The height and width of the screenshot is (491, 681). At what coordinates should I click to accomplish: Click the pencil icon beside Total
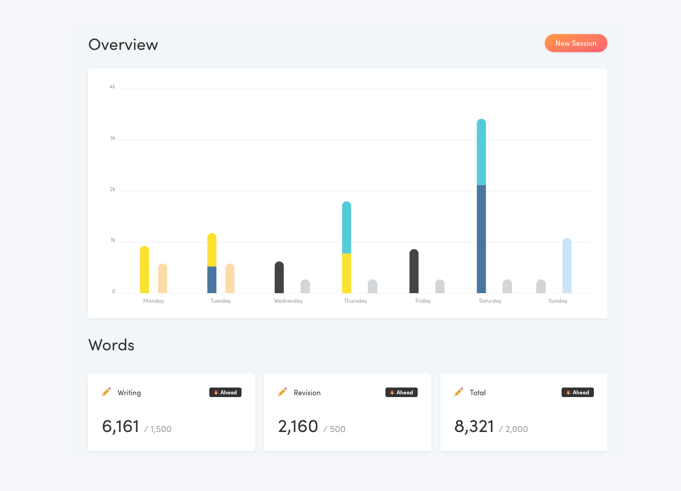pyautogui.click(x=459, y=392)
